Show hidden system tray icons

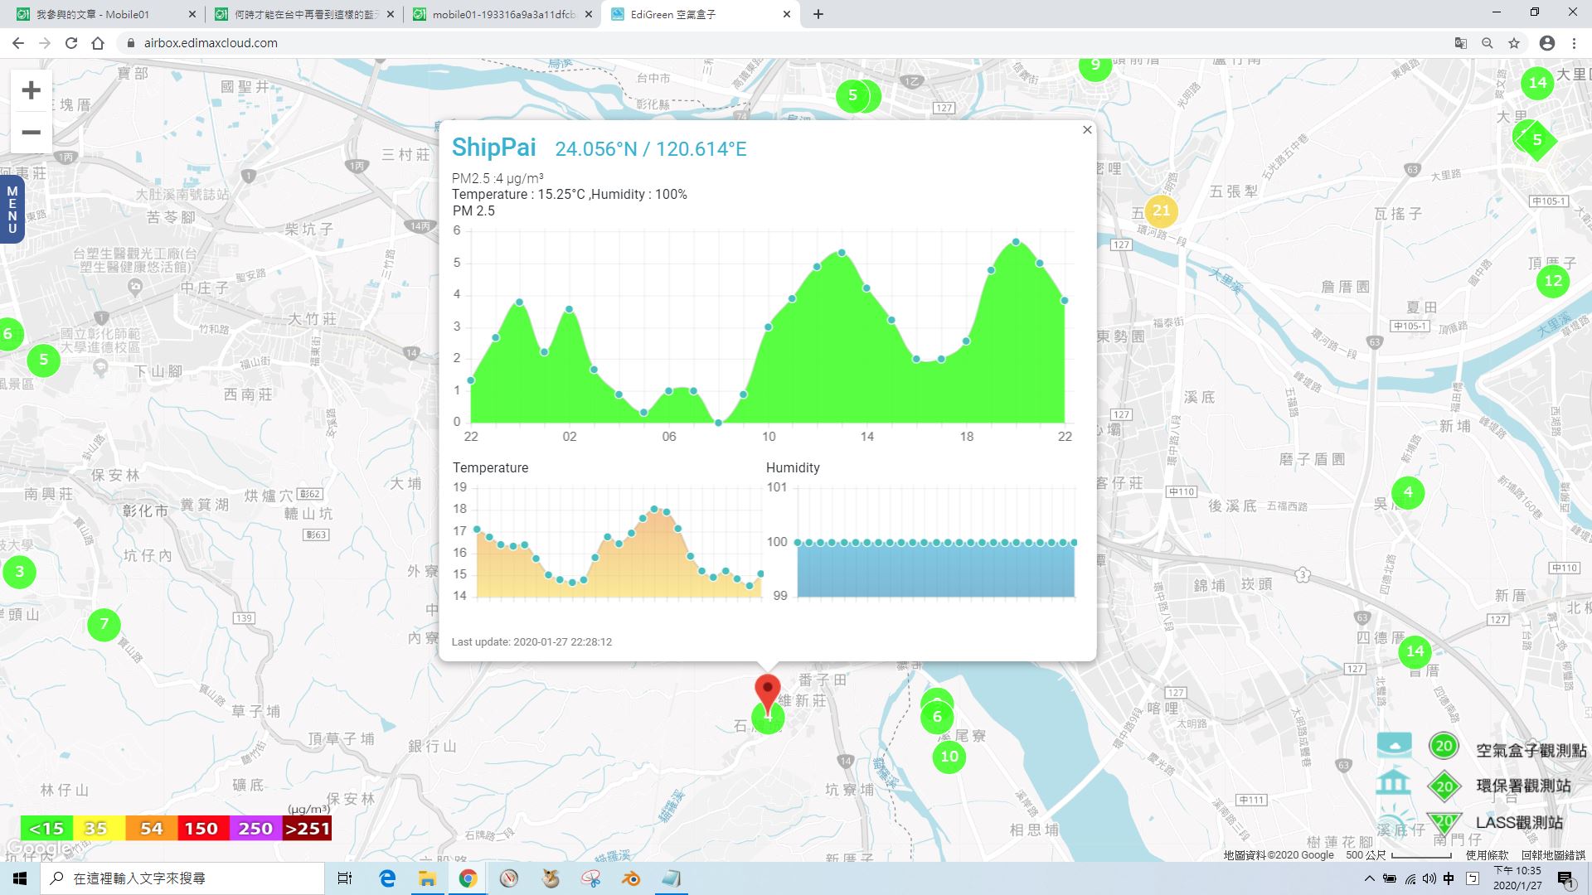point(1369,878)
